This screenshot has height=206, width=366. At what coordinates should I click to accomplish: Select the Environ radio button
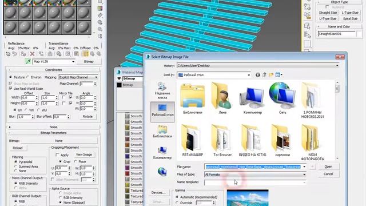pyautogui.click(x=28, y=77)
